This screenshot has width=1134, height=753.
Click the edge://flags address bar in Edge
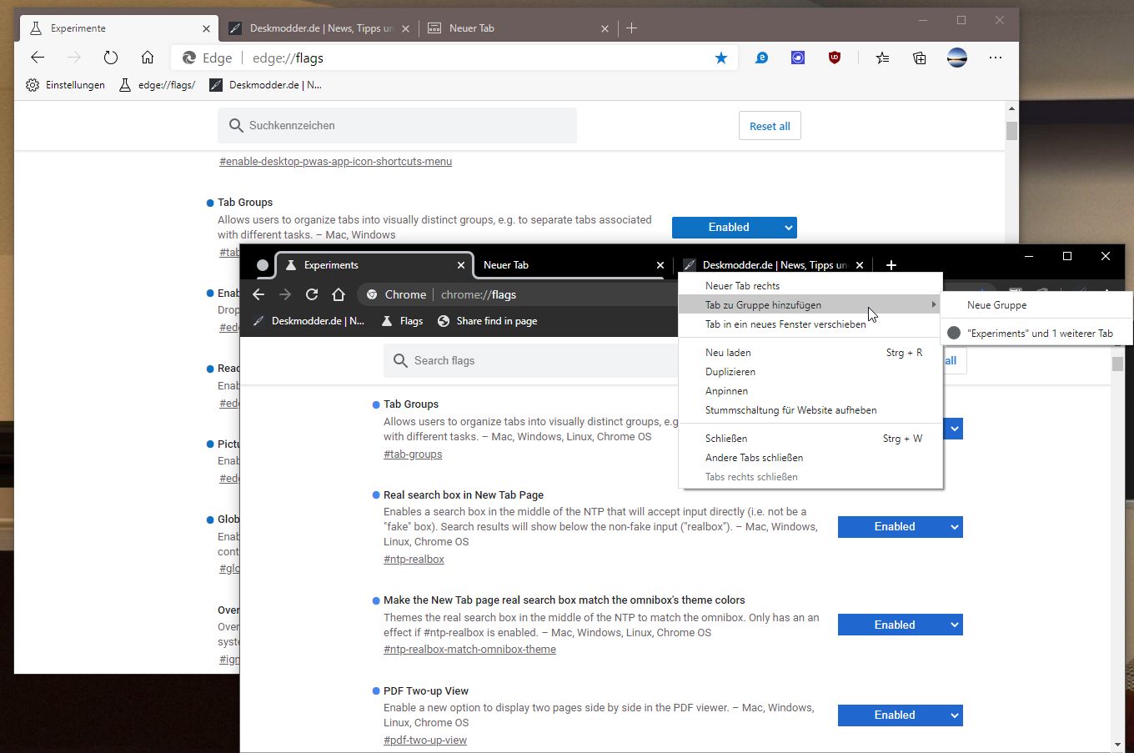click(454, 58)
